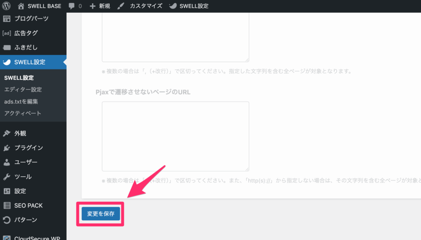Screen dimensions: 421x240
Task: Open the SEO PACK menu
Action: click(28, 205)
